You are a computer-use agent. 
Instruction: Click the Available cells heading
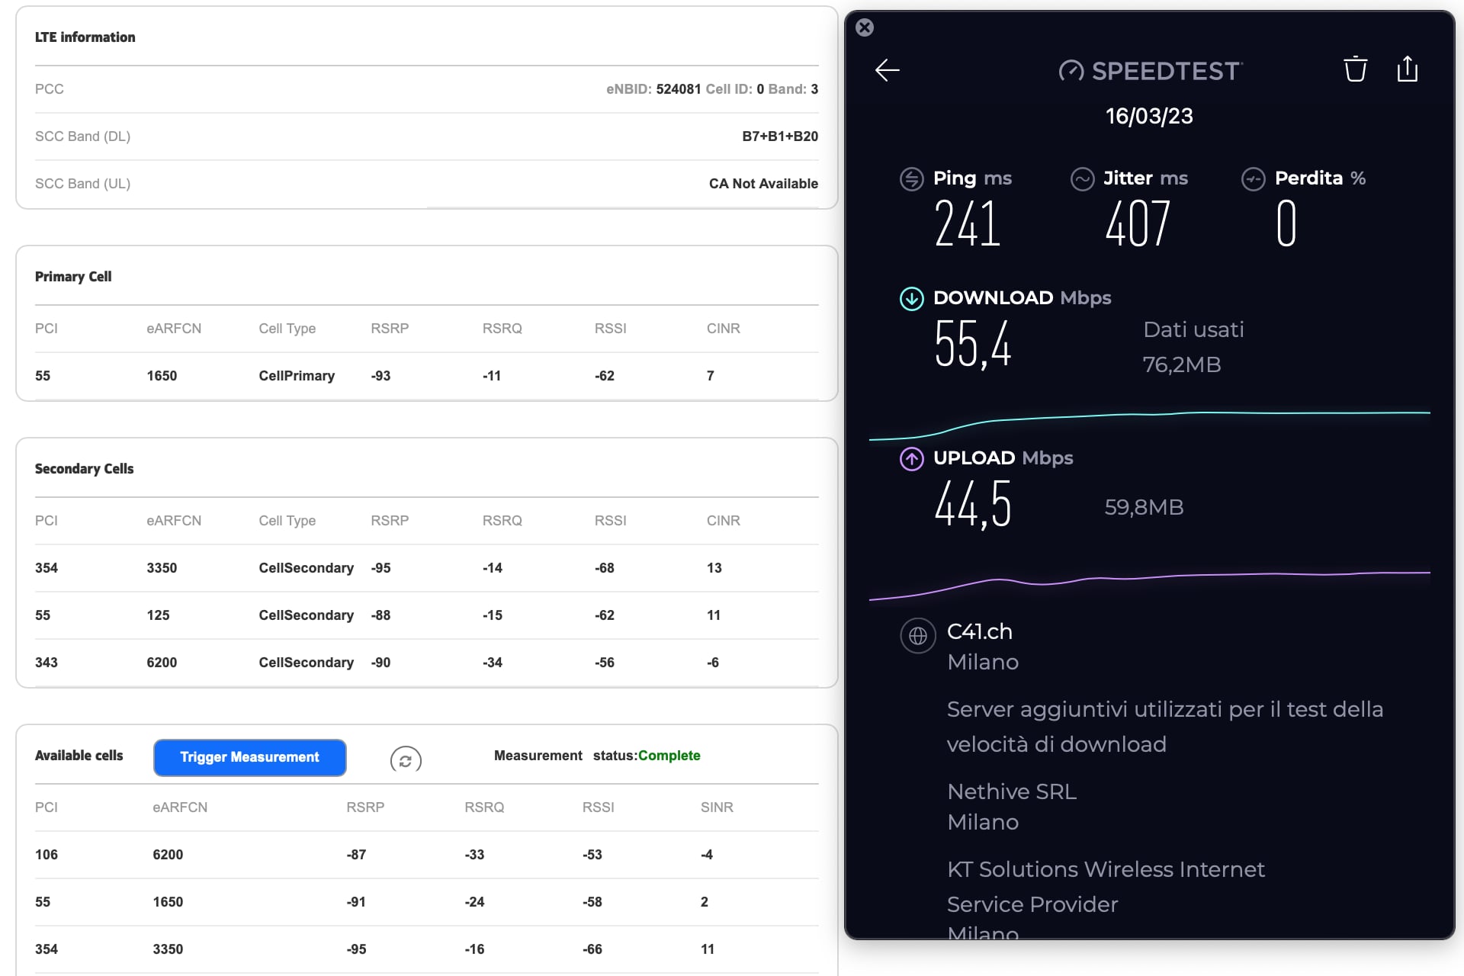click(x=79, y=756)
